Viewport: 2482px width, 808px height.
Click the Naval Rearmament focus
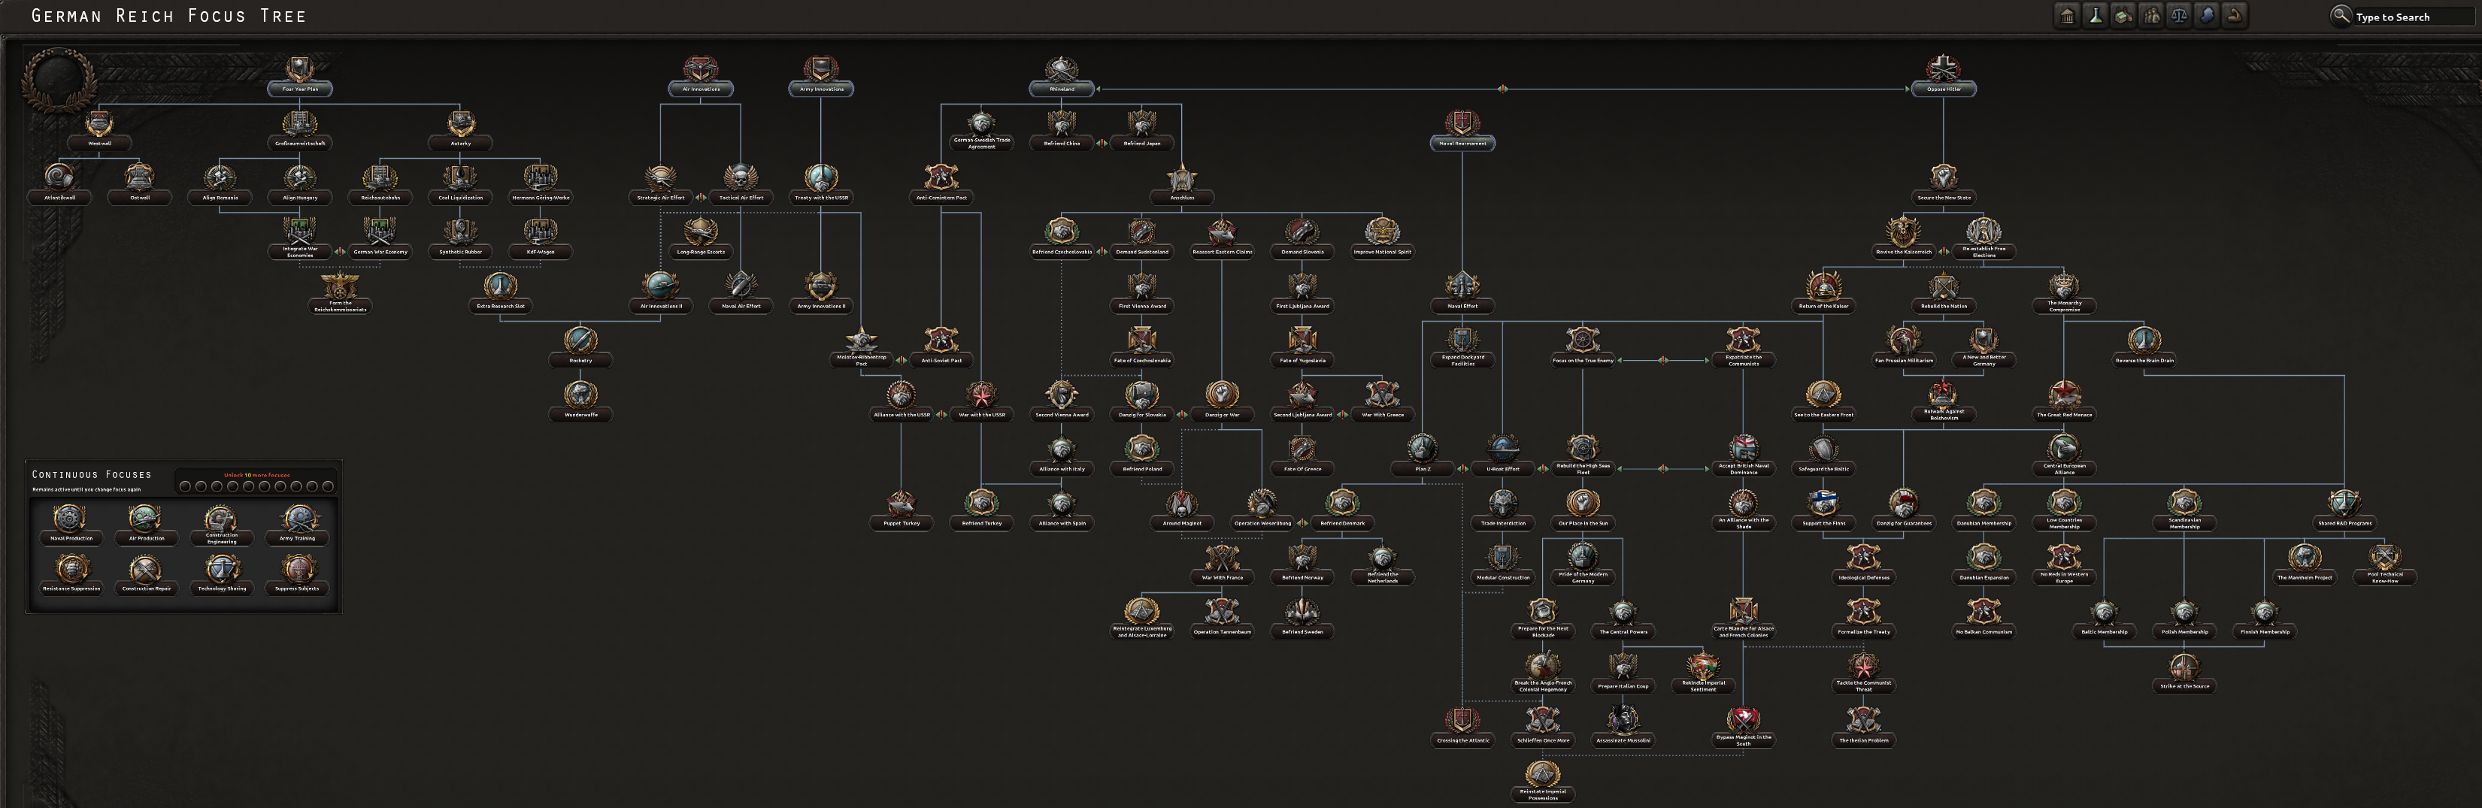click(1462, 126)
